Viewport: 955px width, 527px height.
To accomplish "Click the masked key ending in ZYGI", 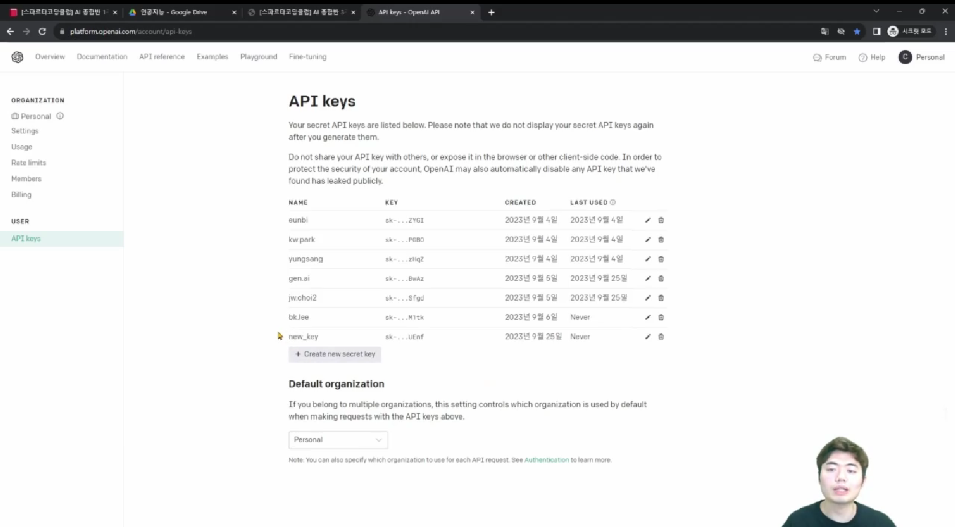I will (405, 221).
